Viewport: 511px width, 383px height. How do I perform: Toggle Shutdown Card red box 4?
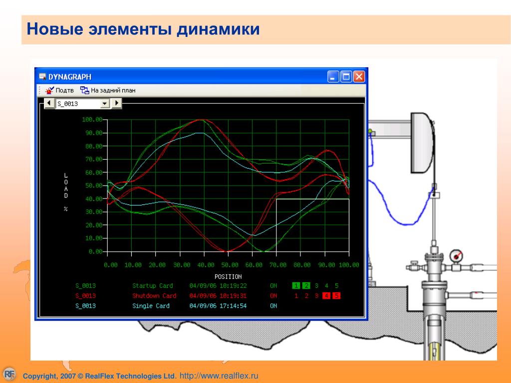pos(326,296)
